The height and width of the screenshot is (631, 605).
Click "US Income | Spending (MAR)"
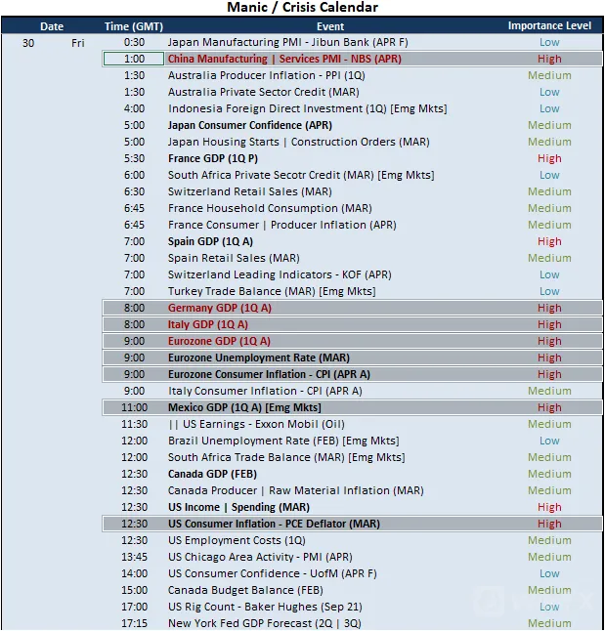pos(238,507)
